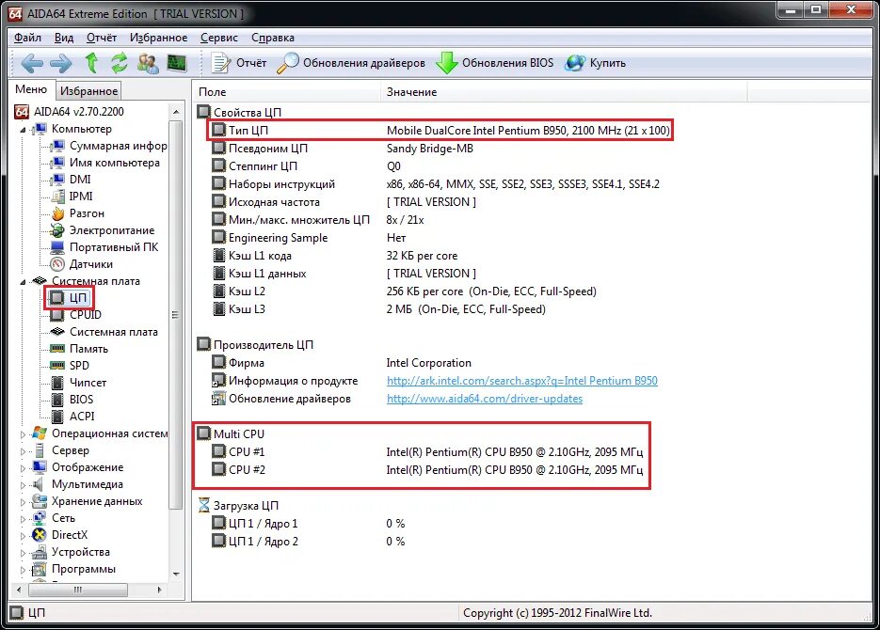The image size is (880, 630).
Task: Click the Чипсет chip icon
Action: [57, 383]
